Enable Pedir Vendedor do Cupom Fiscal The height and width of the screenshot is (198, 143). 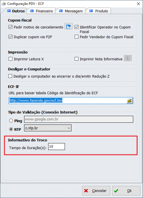tap(77, 37)
